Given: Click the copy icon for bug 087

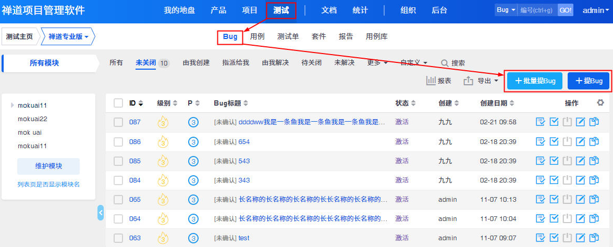Looking at the screenshot, I should [x=594, y=122].
